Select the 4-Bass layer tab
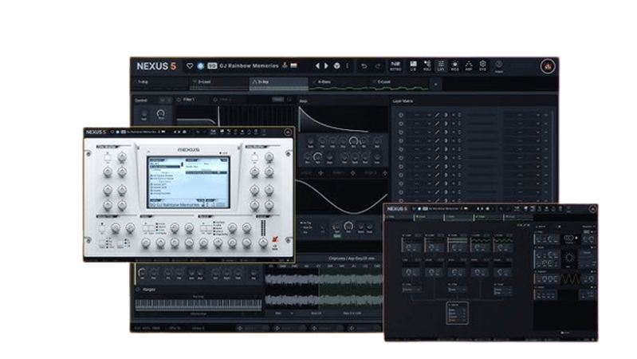 coord(338,84)
